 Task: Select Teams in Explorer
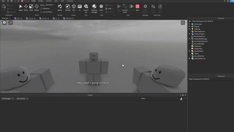point(196,54)
